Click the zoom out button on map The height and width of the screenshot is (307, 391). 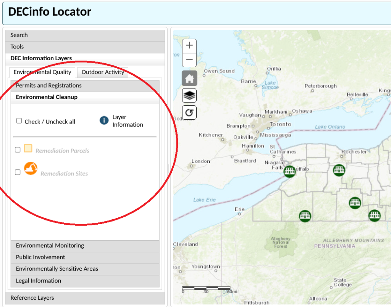click(189, 60)
